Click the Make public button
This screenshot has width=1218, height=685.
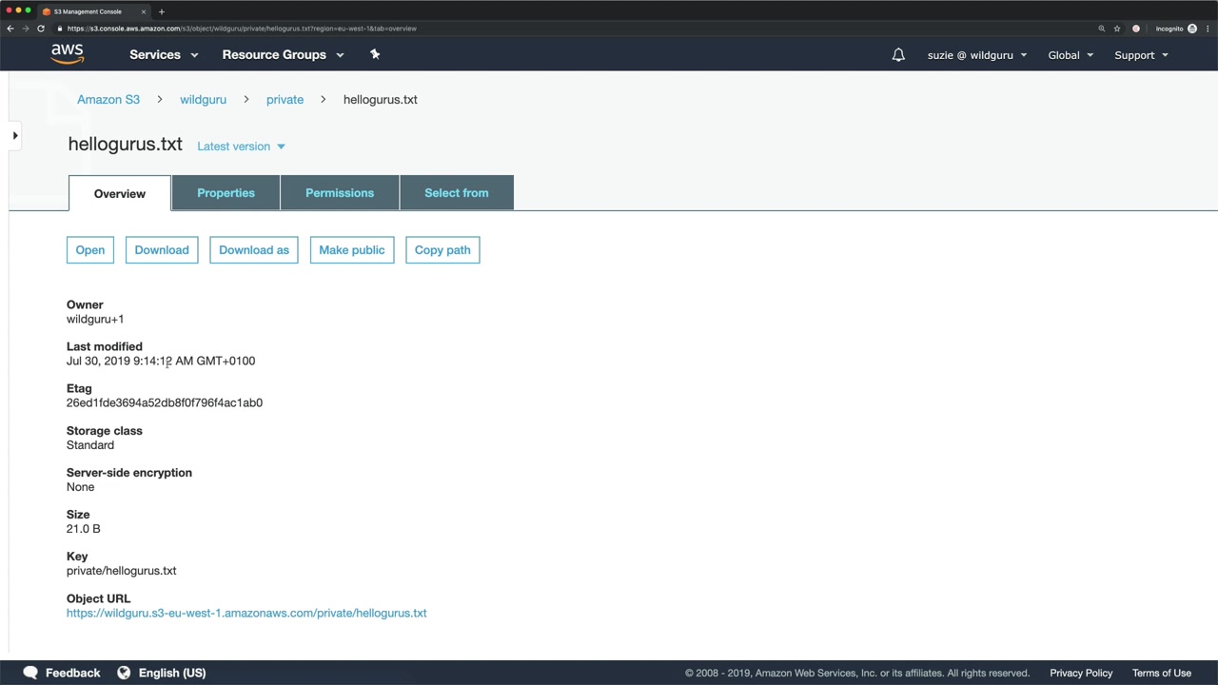(x=352, y=250)
